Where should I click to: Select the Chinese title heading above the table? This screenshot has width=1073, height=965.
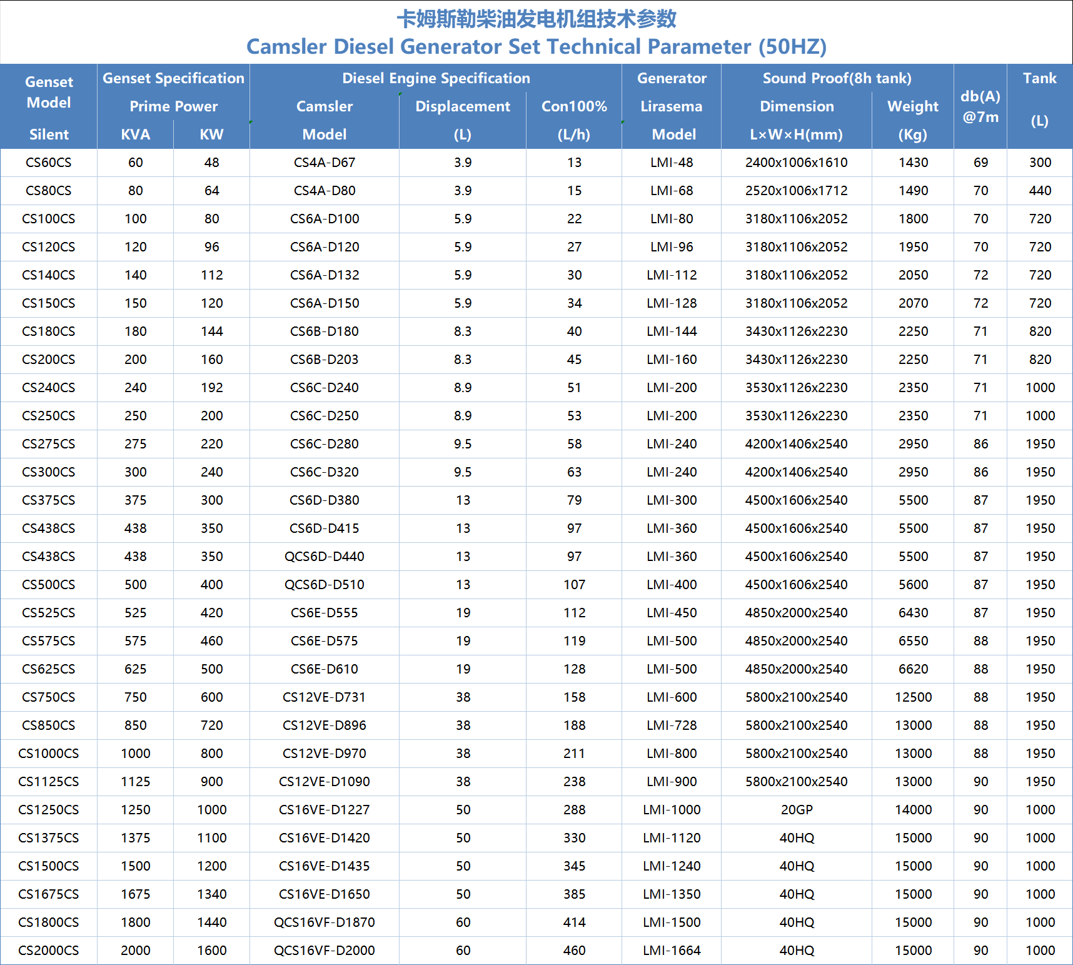[x=536, y=19]
